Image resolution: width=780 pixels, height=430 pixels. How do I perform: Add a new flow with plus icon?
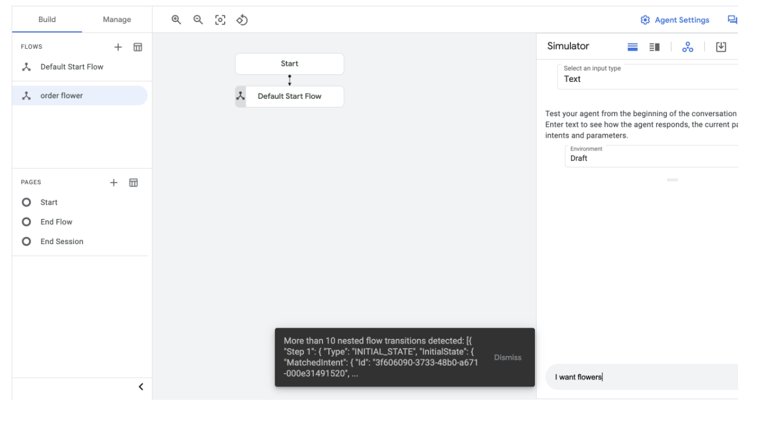pos(118,47)
